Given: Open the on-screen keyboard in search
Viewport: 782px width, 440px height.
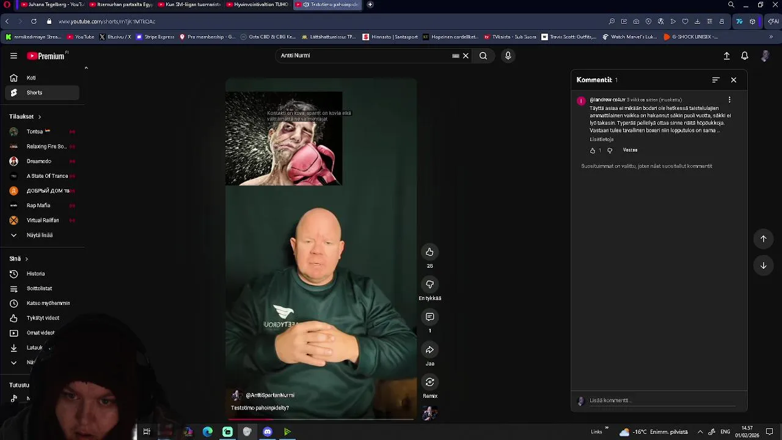Looking at the screenshot, I should click(456, 56).
